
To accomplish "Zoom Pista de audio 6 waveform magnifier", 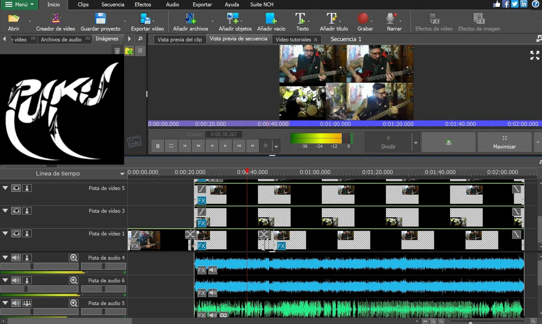I will click(74, 280).
